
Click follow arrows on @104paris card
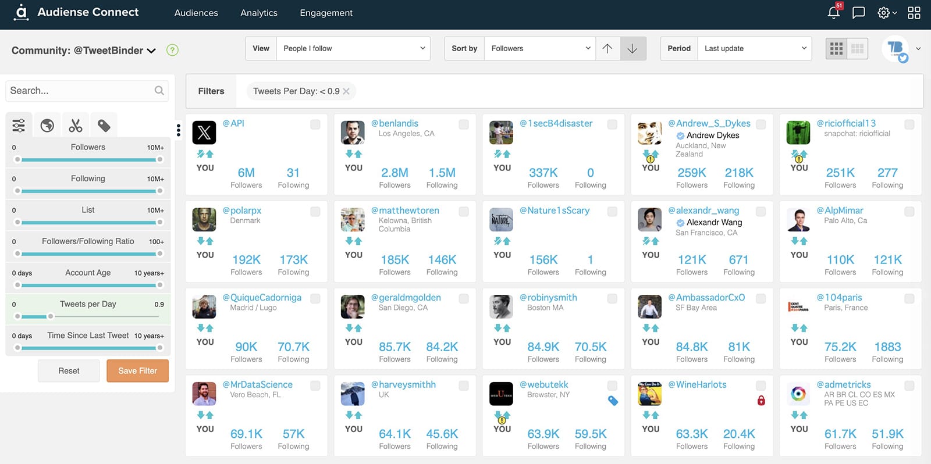tap(799, 328)
